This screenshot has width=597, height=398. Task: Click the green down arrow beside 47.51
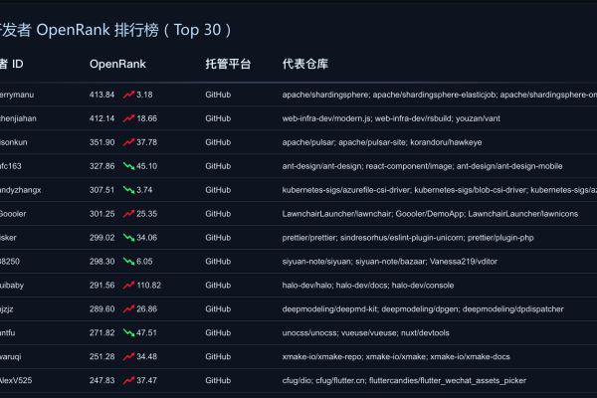(128, 332)
